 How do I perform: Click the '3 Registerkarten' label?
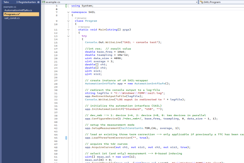pos(25,2)
